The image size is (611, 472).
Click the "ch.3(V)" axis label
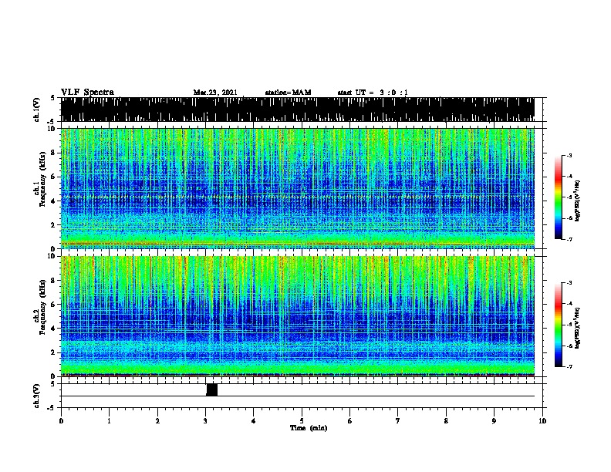37,396
